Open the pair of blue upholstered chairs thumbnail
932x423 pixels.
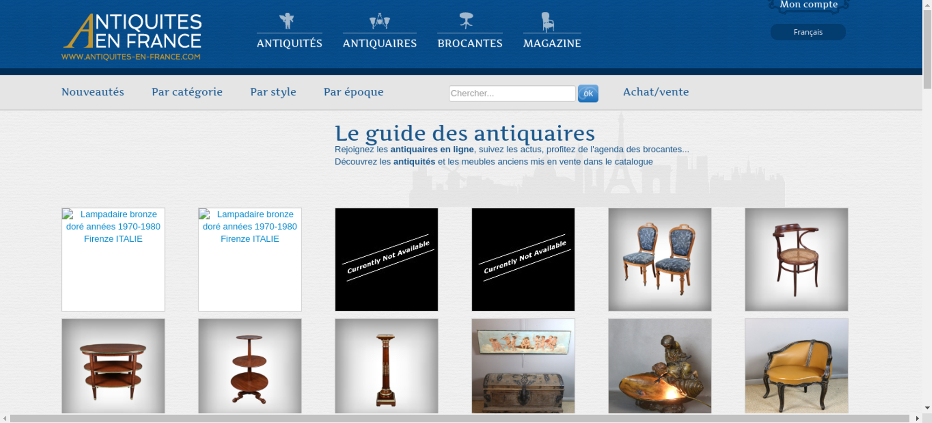click(660, 259)
